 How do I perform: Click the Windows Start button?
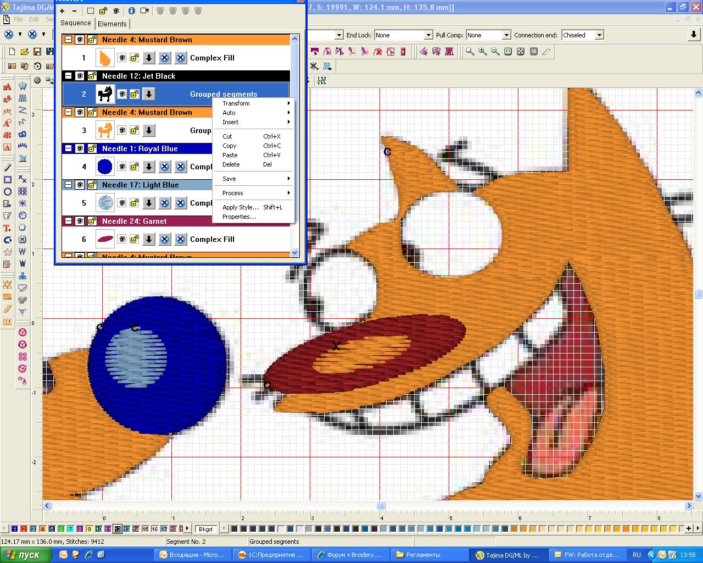[26, 555]
